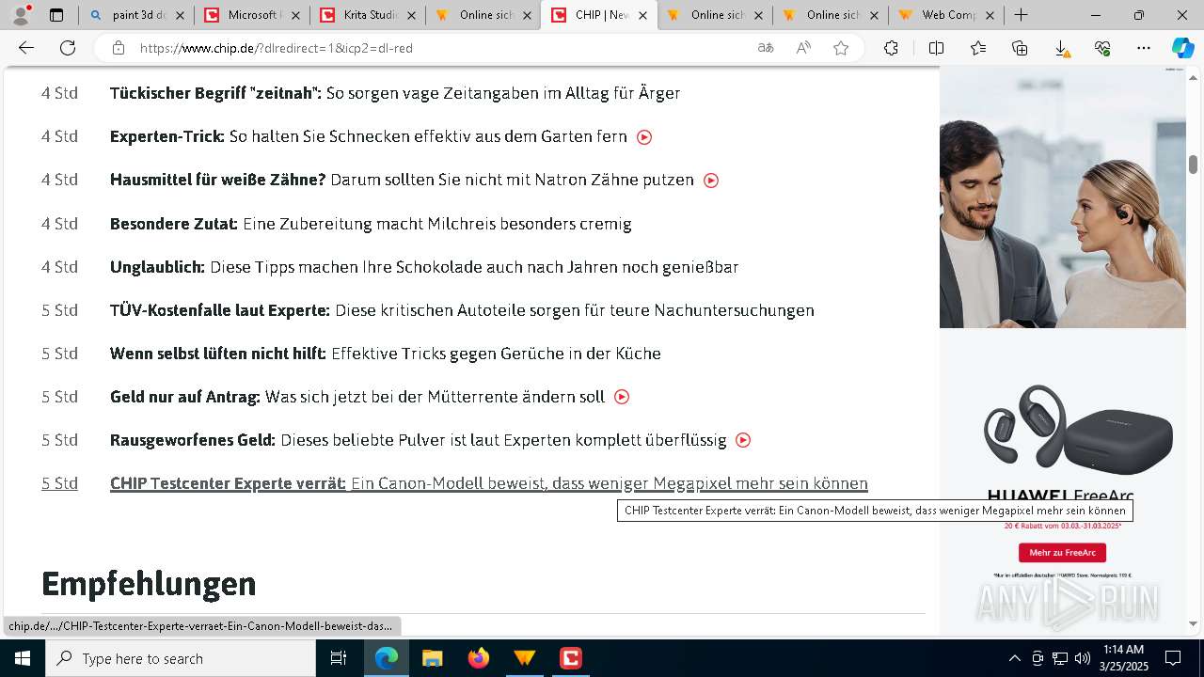Screen dimensions: 1204x677
Task: Open article Unglaublich Schokolade tips
Action: pos(424,267)
